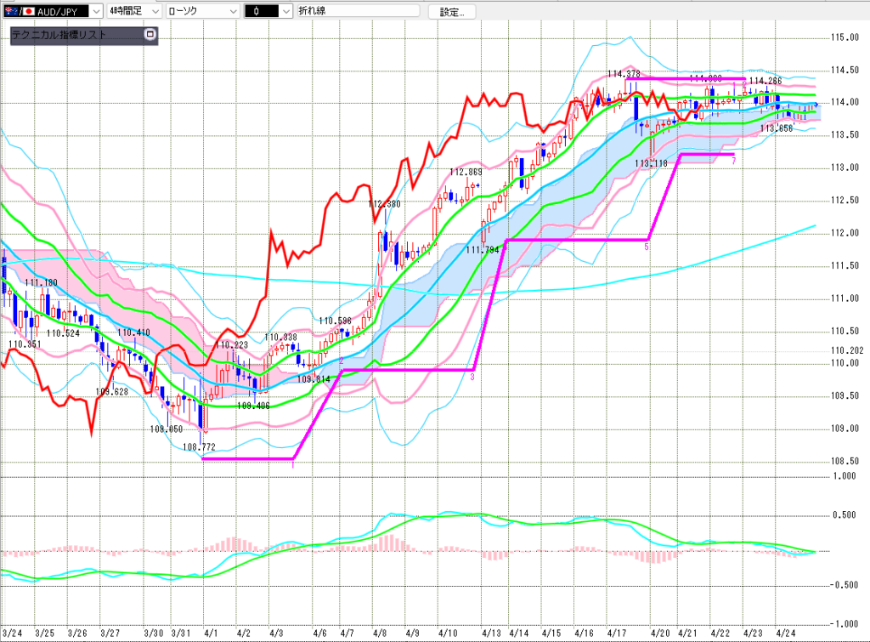
Task: Select the テクニカル指標リスト panel title bar
Action: click(x=76, y=36)
